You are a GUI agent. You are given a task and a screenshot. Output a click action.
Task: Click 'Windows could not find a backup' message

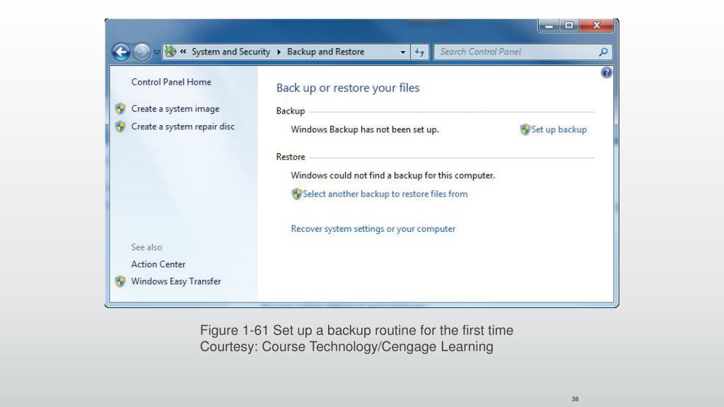393,176
